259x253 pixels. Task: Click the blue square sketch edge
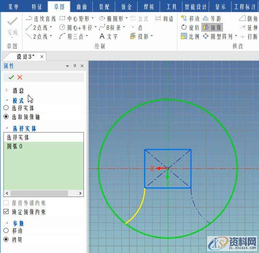point(168,149)
